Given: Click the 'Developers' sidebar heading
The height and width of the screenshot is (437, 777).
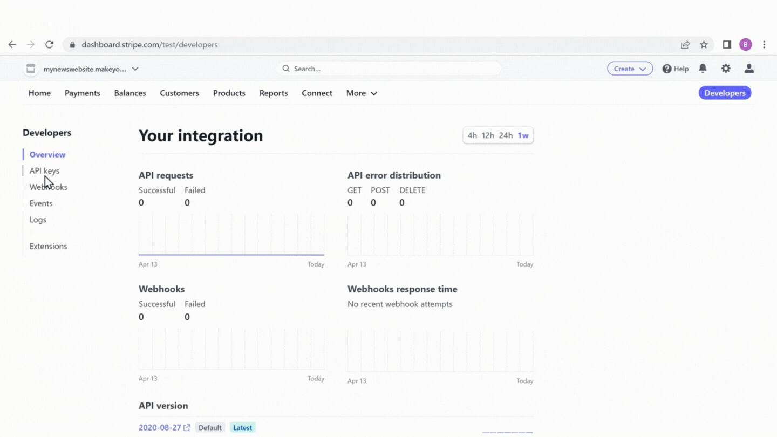Looking at the screenshot, I should (47, 133).
